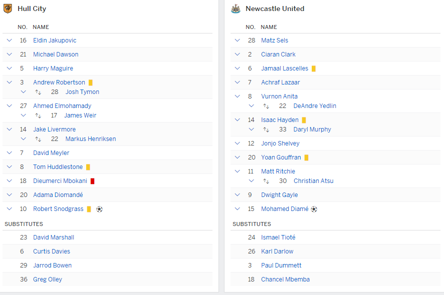The image size is (444, 295).
Task: Expand the chevron beside substitute James Weir
Action: tap(23, 115)
